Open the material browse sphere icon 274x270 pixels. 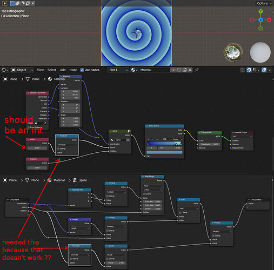point(134,70)
